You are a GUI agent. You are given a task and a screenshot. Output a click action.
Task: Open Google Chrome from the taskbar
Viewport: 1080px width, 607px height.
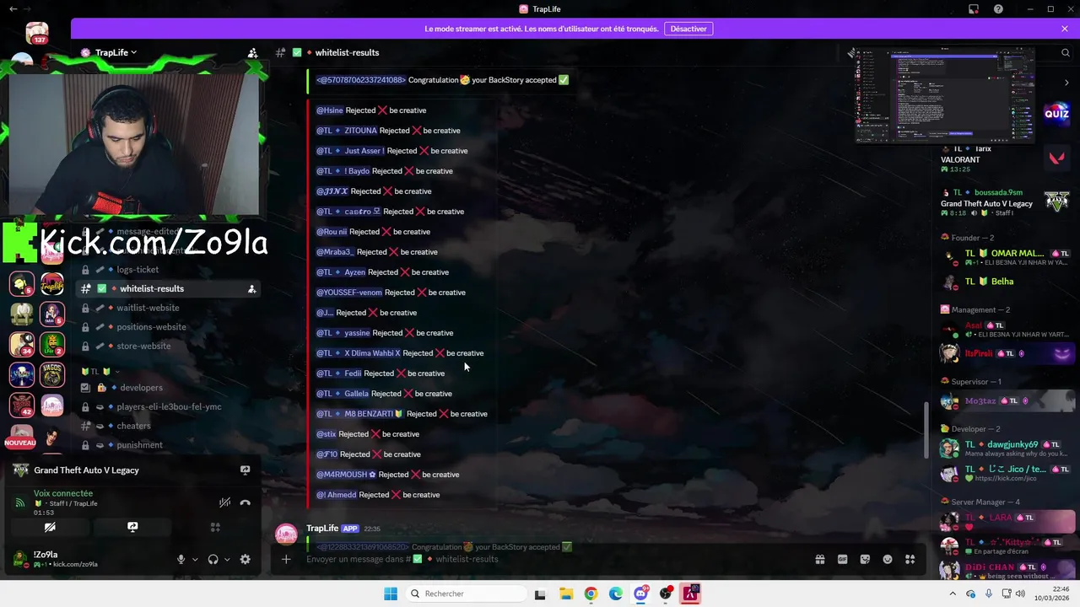pos(591,594)
